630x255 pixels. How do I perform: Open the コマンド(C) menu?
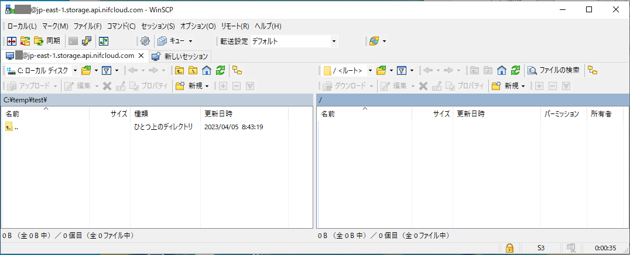click(x=121, y=26)
